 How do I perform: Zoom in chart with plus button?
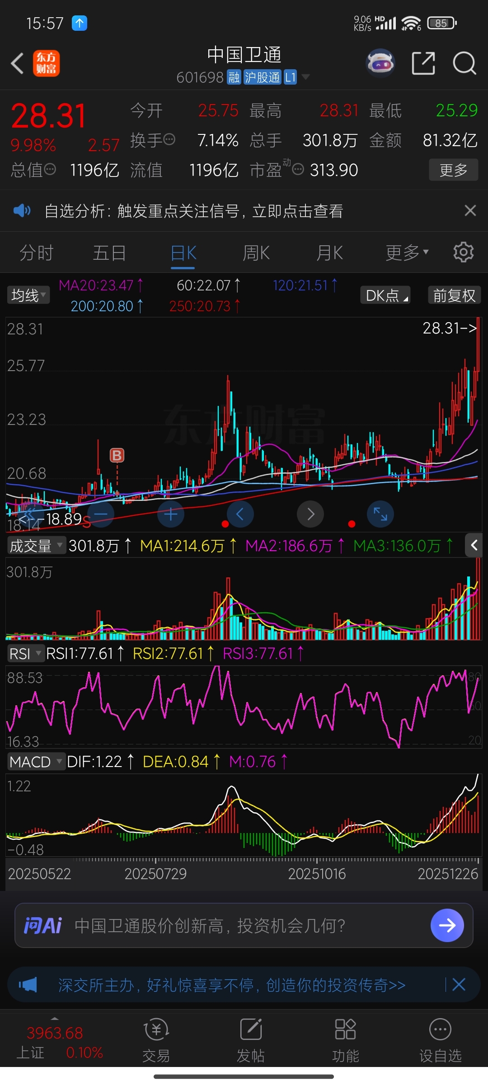[171, 514]
